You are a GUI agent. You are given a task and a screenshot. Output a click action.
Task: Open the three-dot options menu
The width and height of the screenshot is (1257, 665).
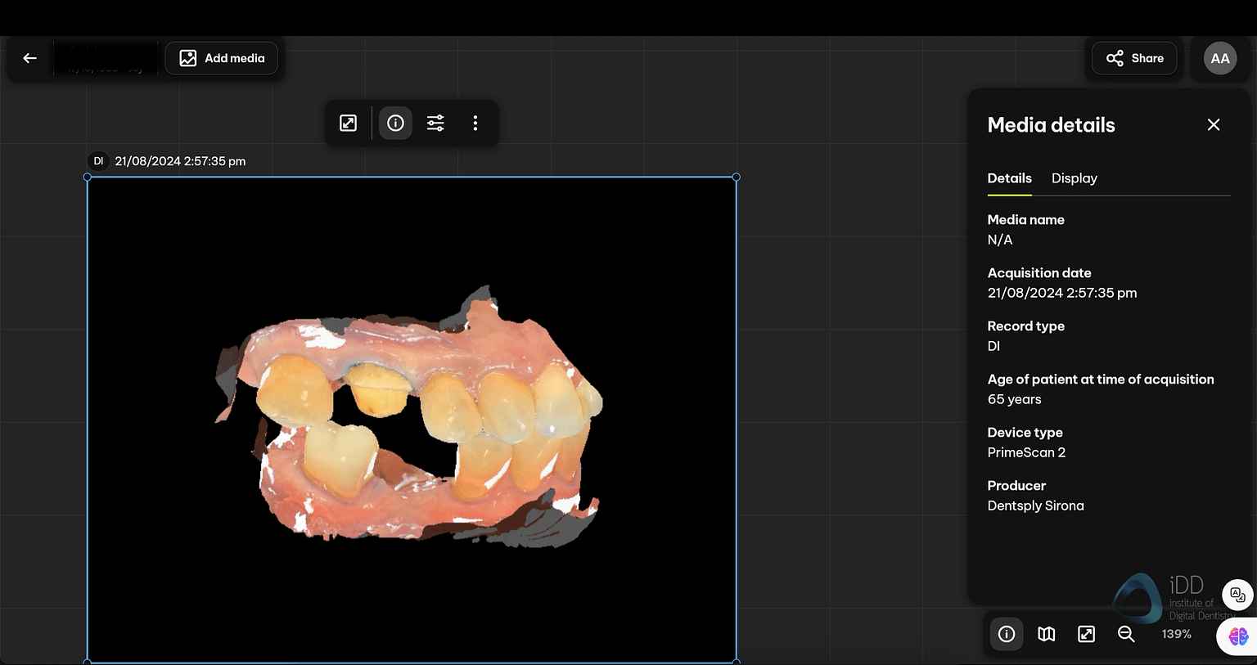tap(475, 123)
